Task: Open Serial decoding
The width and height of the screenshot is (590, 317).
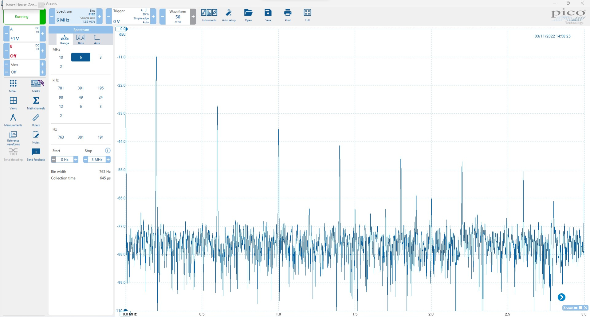Action: [x=13, y=154]
